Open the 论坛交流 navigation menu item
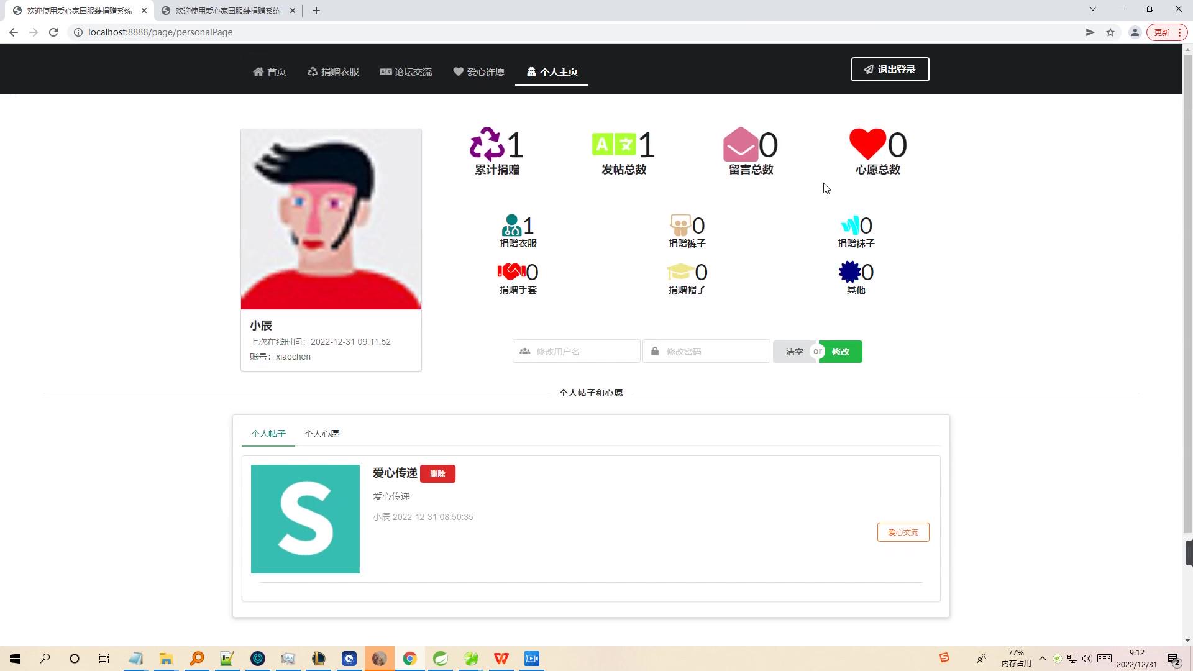This screenshot has height=671, width=1193. pyautogui.click(x=406, y=72)
